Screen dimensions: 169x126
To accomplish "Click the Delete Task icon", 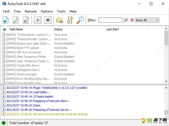I will click(x=26, y=20).
